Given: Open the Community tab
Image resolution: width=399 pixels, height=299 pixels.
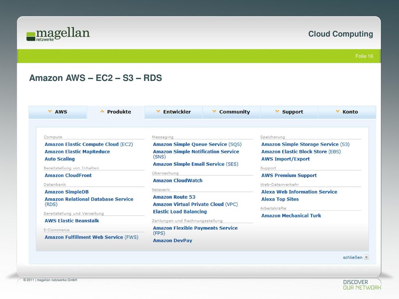Looking at the screenshot, I should point(231,112).
